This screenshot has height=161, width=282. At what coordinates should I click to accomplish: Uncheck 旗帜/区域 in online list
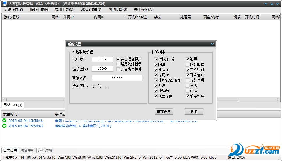(156, 59)
